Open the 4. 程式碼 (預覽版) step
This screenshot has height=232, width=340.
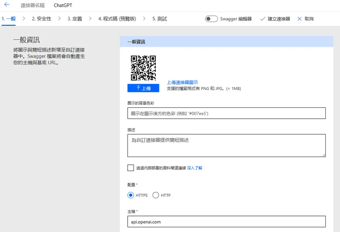117,19
